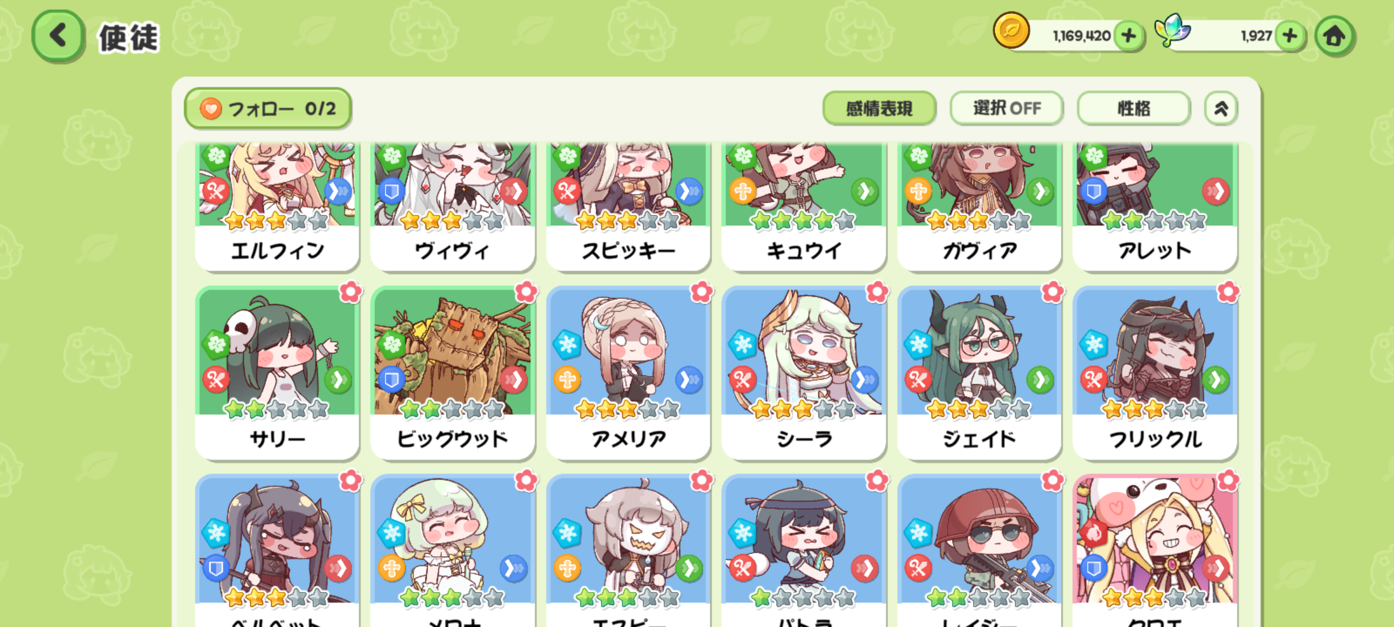Collapse the filter bar with double chevron
The width and height of the screenshot is (1394, 627).
point(1221,108)
